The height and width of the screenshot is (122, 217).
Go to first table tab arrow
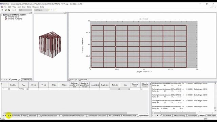tap(3, 116)
